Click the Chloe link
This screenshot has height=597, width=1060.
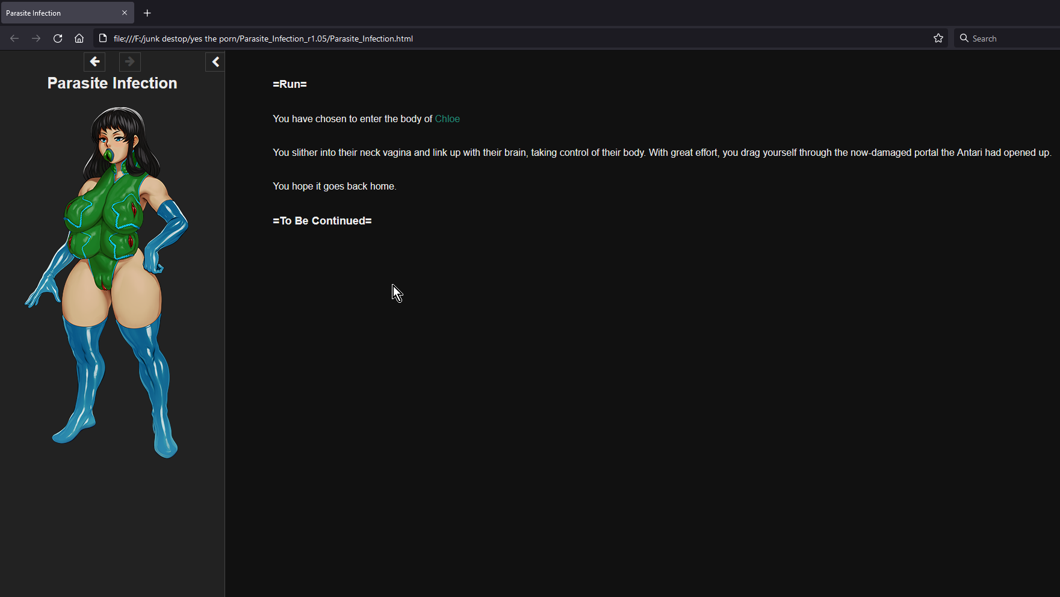tap(447, 119)
